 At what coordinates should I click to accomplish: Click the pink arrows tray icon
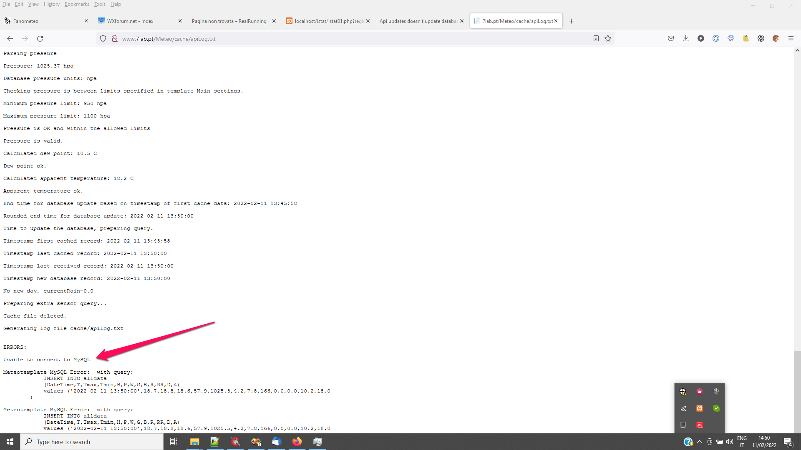pos(700,392)
